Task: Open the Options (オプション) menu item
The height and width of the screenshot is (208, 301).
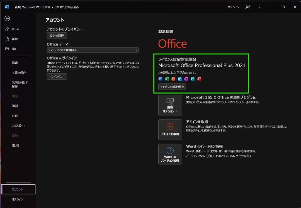Action: pyautogui.click(x=17, y=199)
